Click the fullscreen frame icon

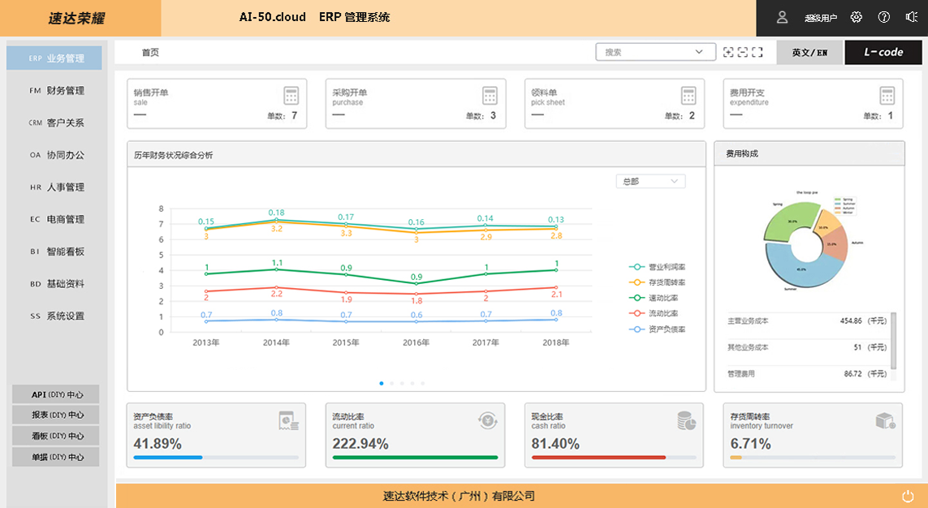click(x=758, y=52)
